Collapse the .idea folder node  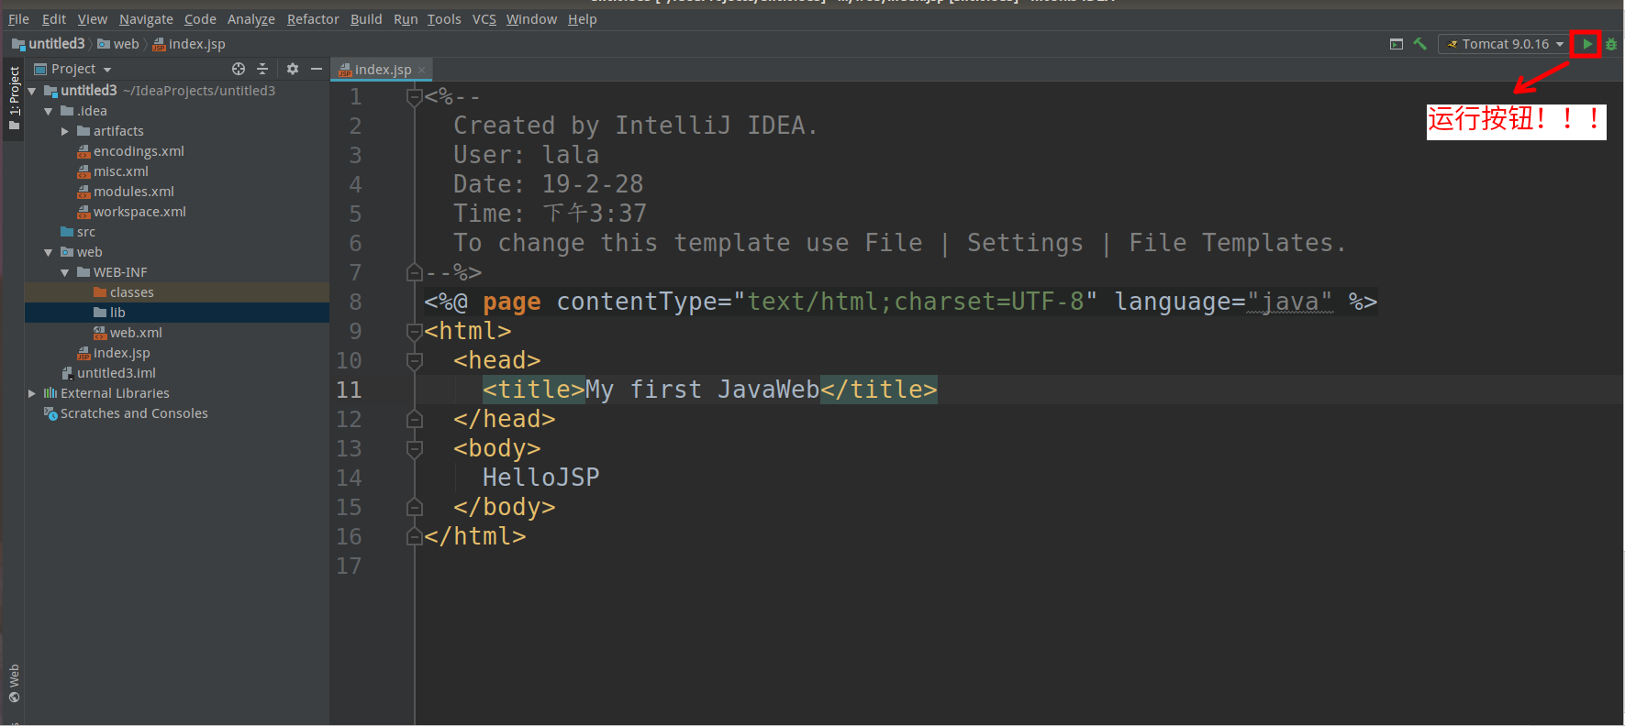[49, 111]
